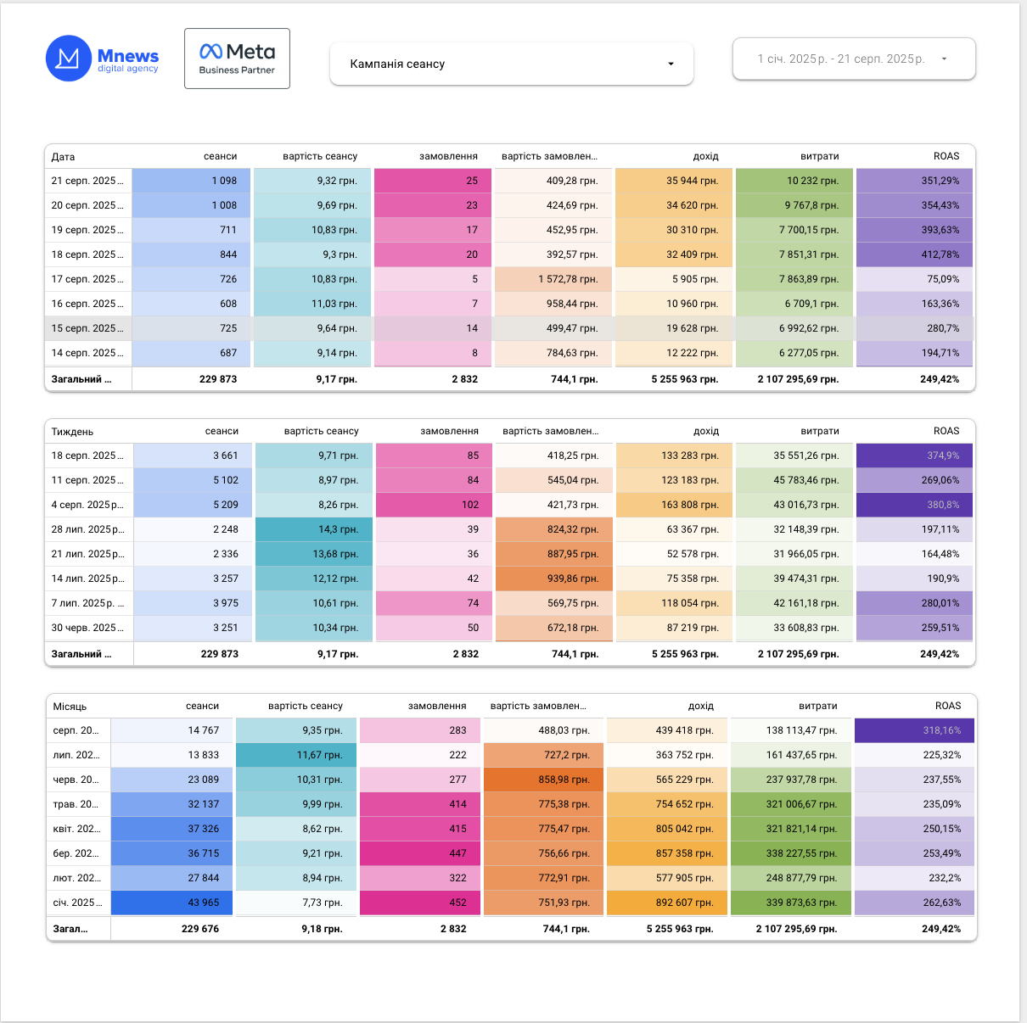Screen dimensions: 1027x1023
Task: Sort the daily table by сеанси
Action: coord(220,156)
